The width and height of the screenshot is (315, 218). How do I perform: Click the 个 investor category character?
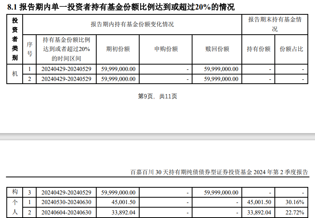pyautogui.click(x=15, y=202)
